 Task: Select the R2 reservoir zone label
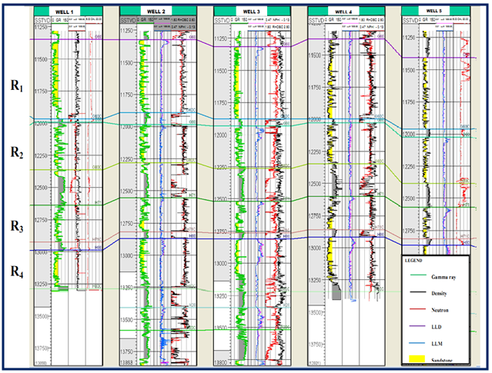click(x=16, y=154)
